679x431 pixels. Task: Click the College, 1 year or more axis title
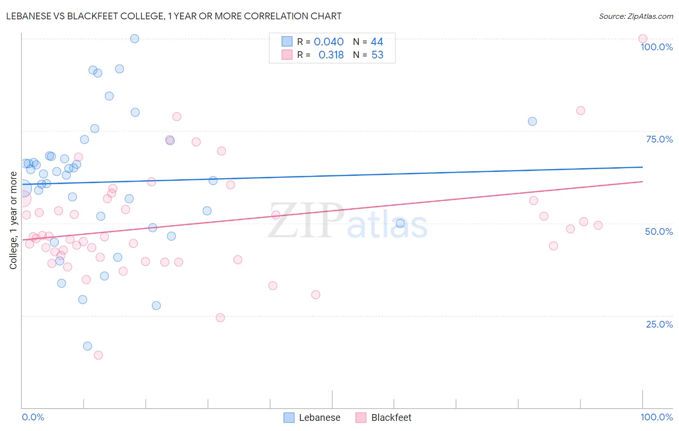(x=13, y=220)
